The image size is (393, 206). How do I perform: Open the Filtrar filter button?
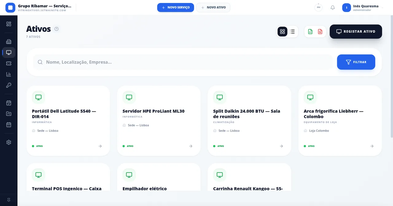coord(356,62)
